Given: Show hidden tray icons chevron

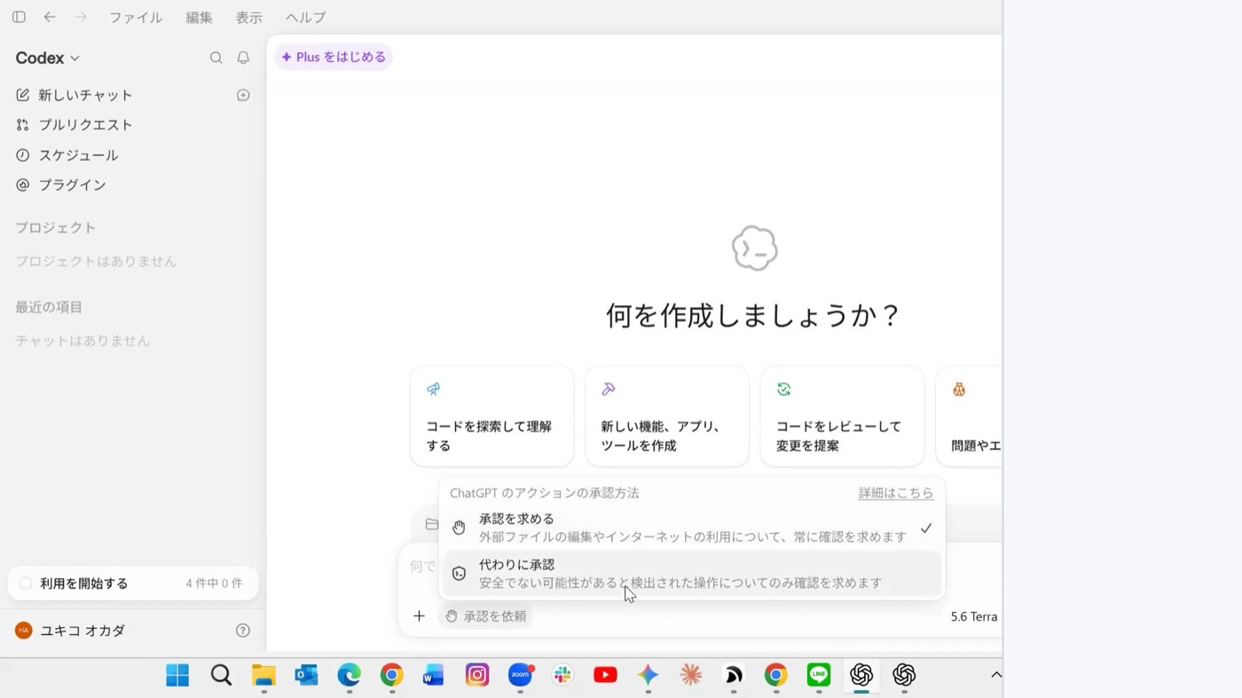Looking at the screenshot, I should (x=995, y=675).
